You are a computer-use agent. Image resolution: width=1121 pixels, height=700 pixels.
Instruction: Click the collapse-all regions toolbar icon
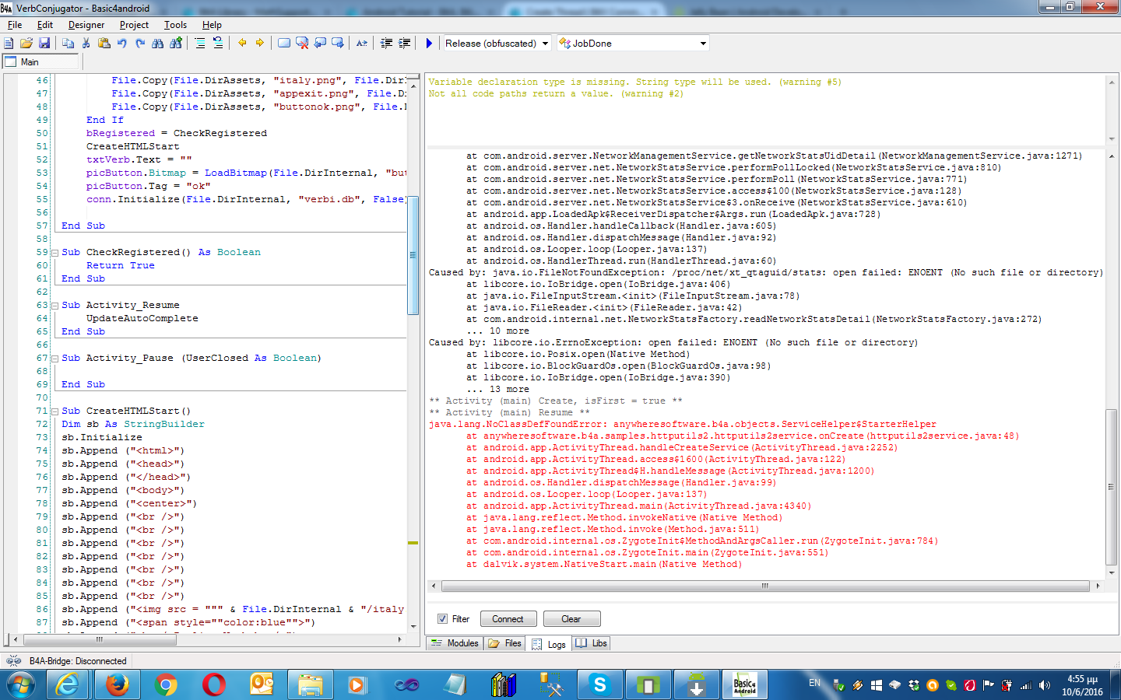[x=200, y=44]
